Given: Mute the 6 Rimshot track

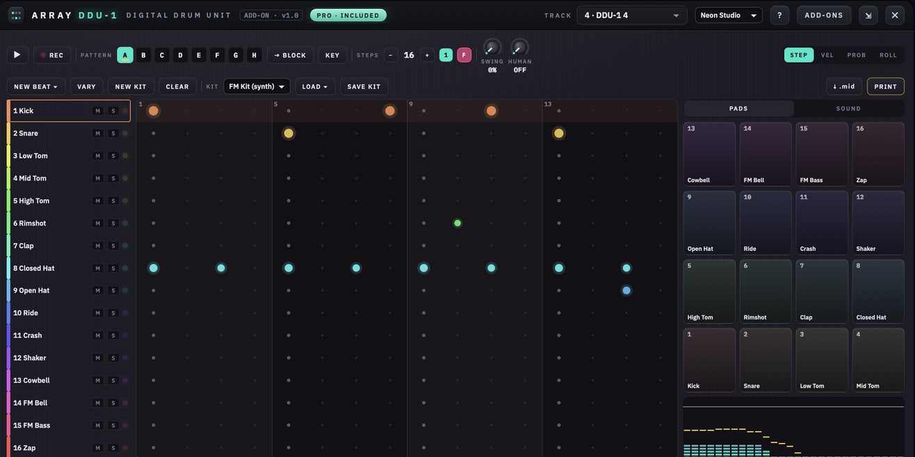Looking at the screenshot, I should (98, 223).
